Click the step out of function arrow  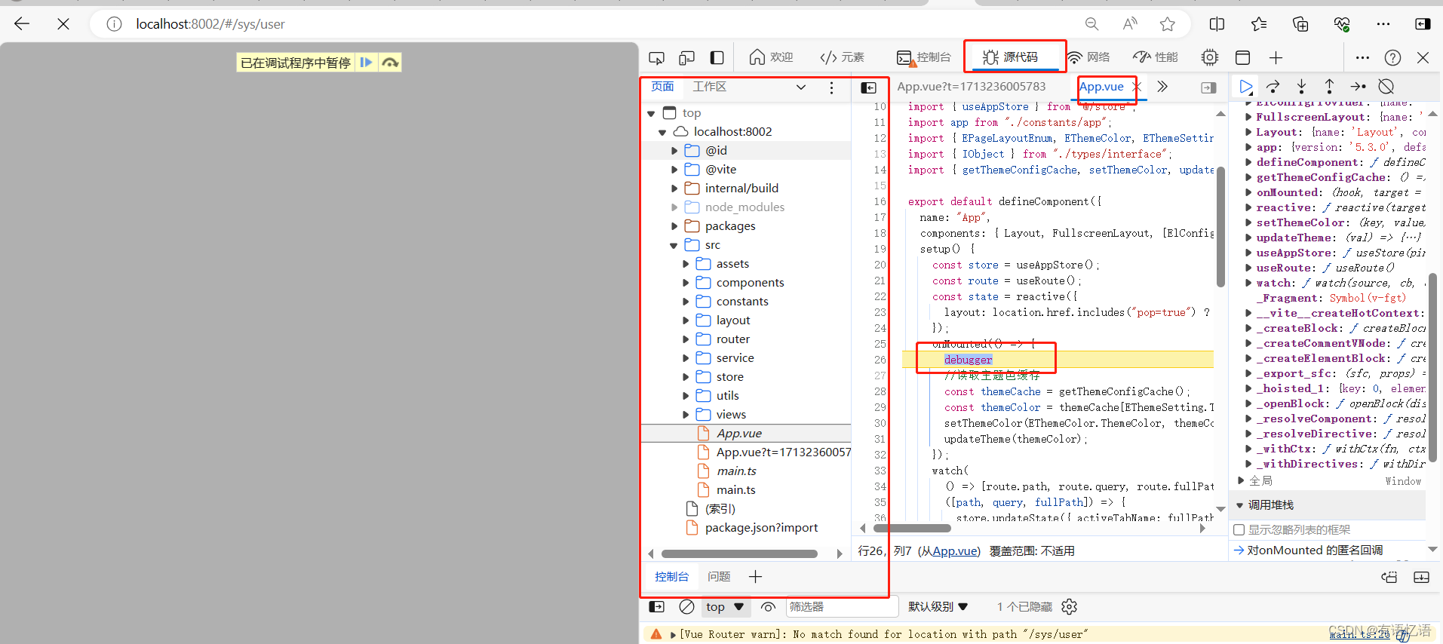1329,87
